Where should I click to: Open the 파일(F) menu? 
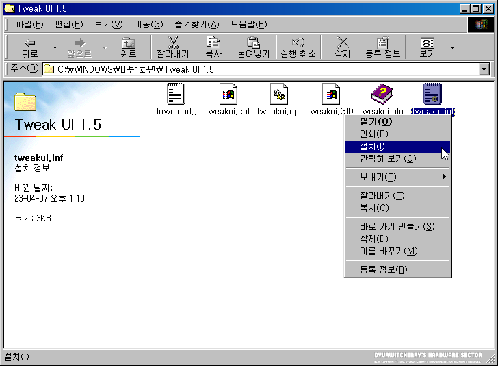[29, 25]
